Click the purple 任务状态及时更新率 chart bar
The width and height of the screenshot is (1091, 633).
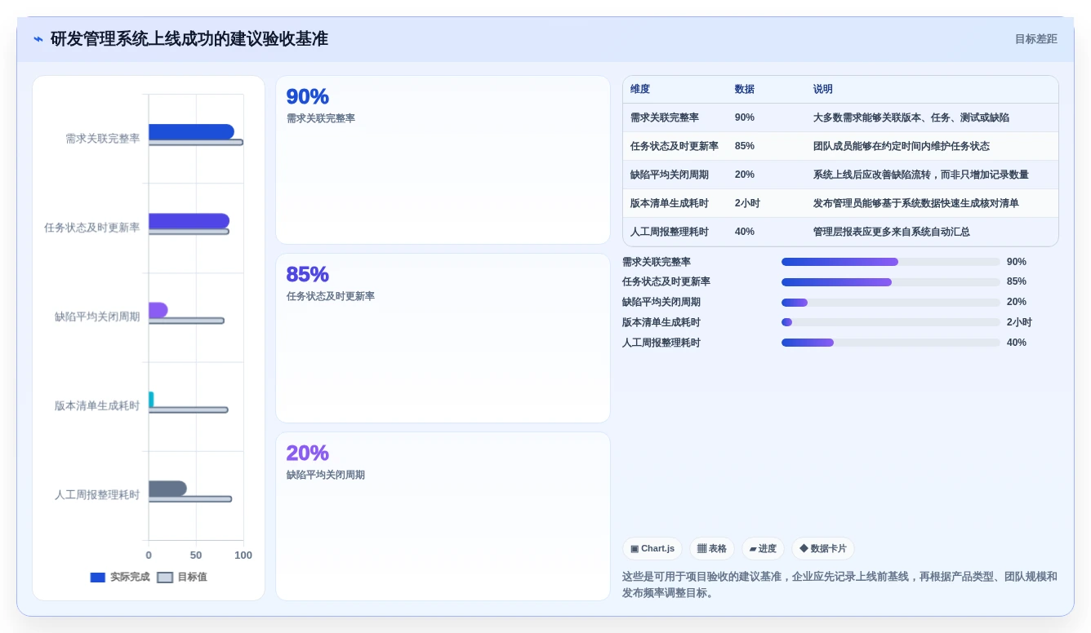click(189, 221)
